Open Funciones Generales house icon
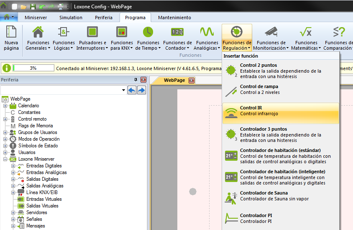 point(38,32)
